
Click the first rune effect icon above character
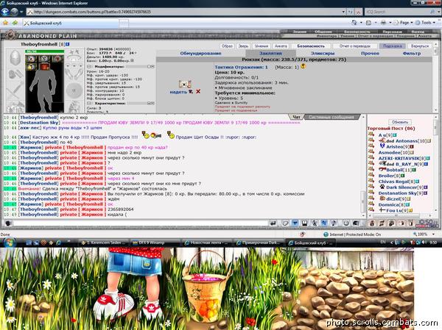coord(31,59)
